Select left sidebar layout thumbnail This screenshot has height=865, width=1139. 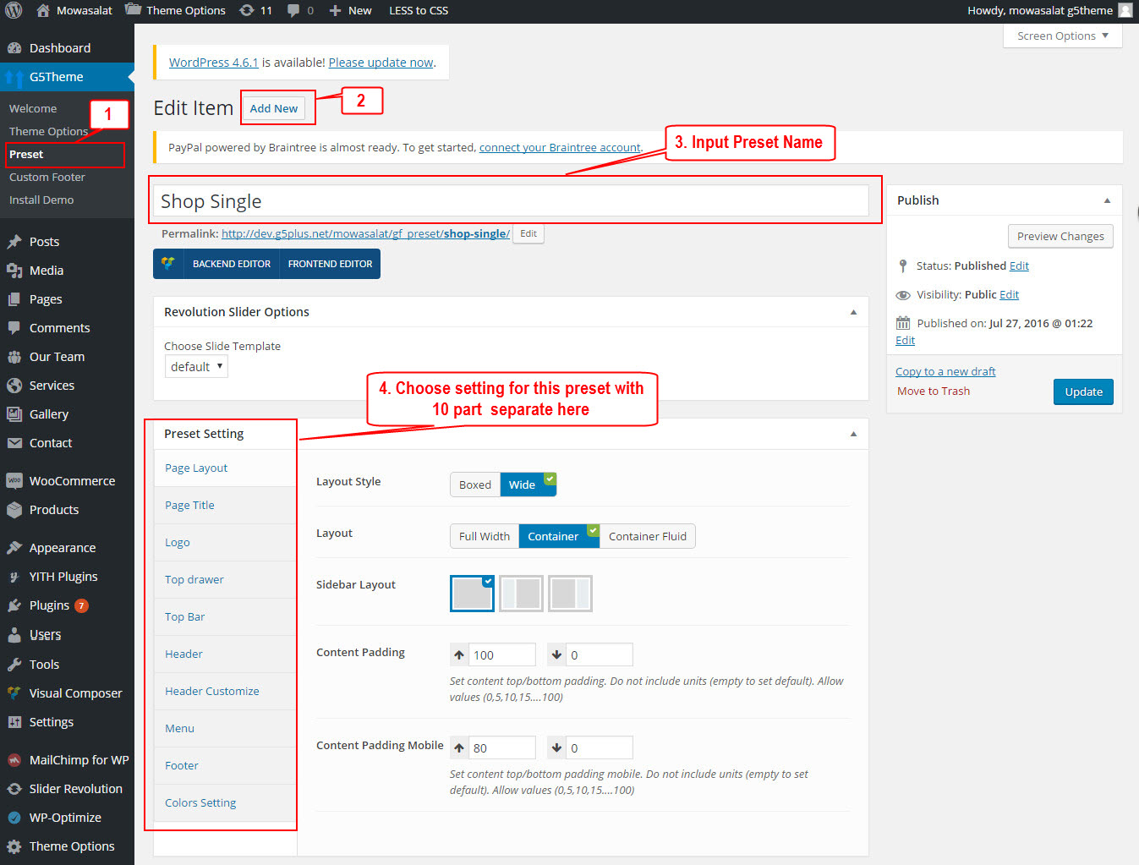click(521, 594)
